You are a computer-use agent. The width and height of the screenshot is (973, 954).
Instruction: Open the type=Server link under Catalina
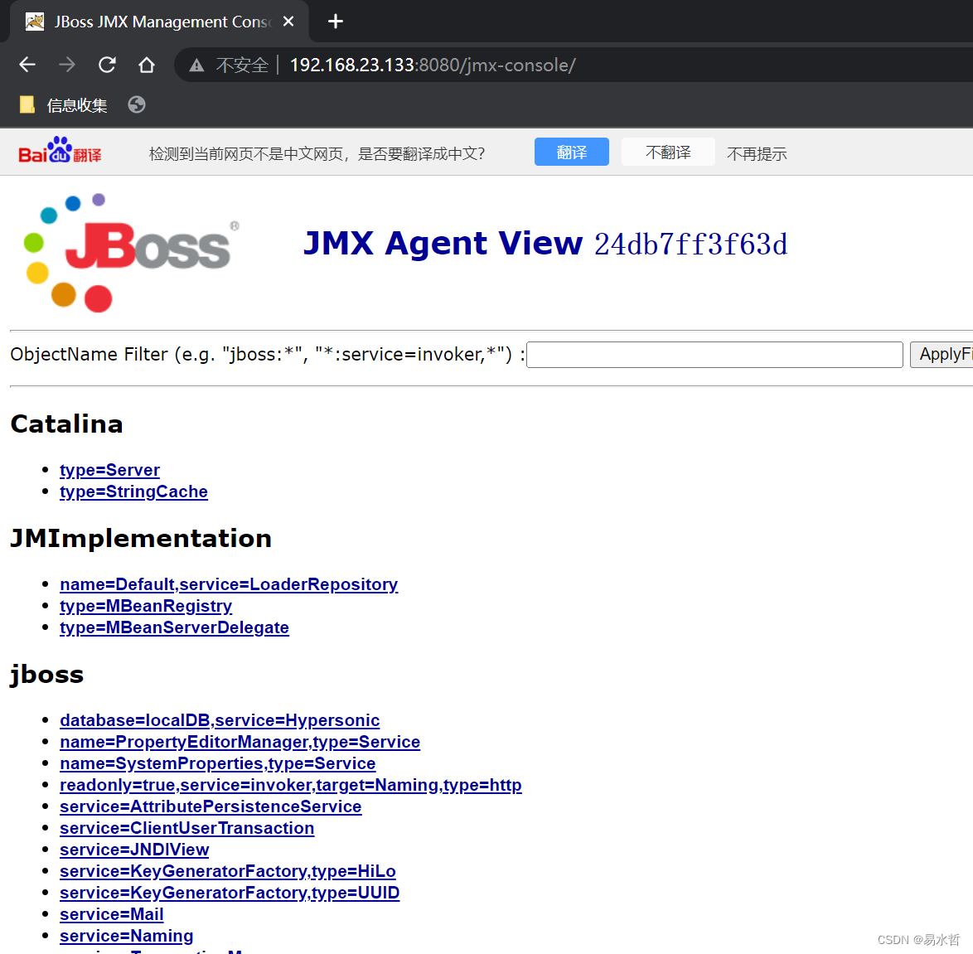110,470
